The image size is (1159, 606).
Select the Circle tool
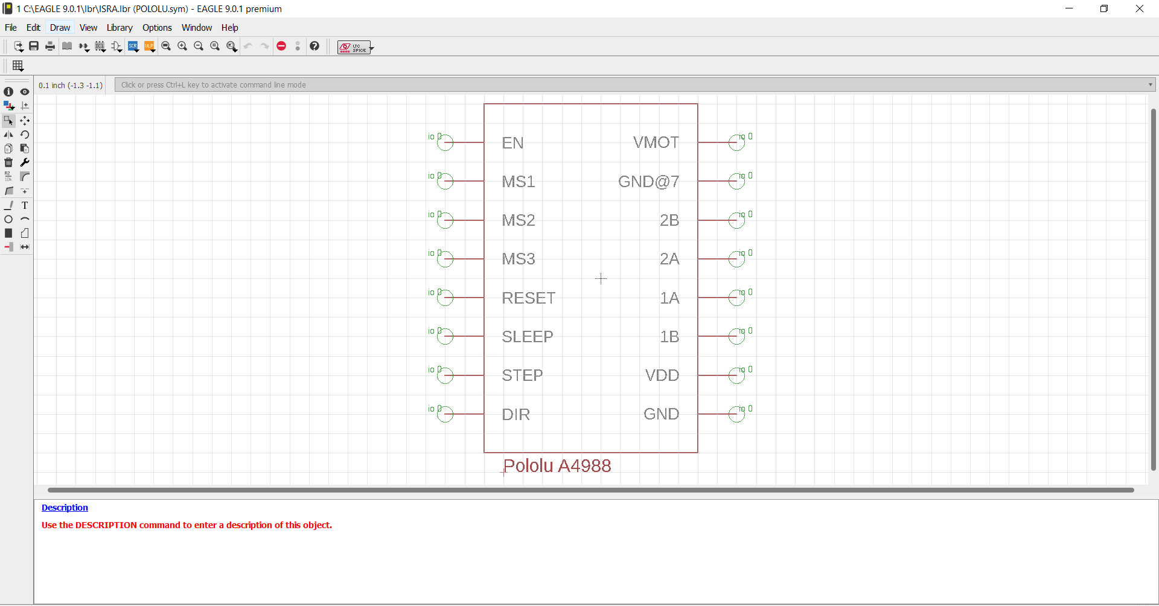click(8, 219)
